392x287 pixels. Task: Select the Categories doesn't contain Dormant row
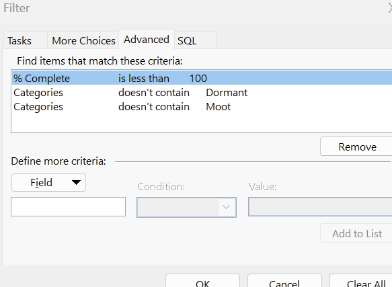coord(202,93)
